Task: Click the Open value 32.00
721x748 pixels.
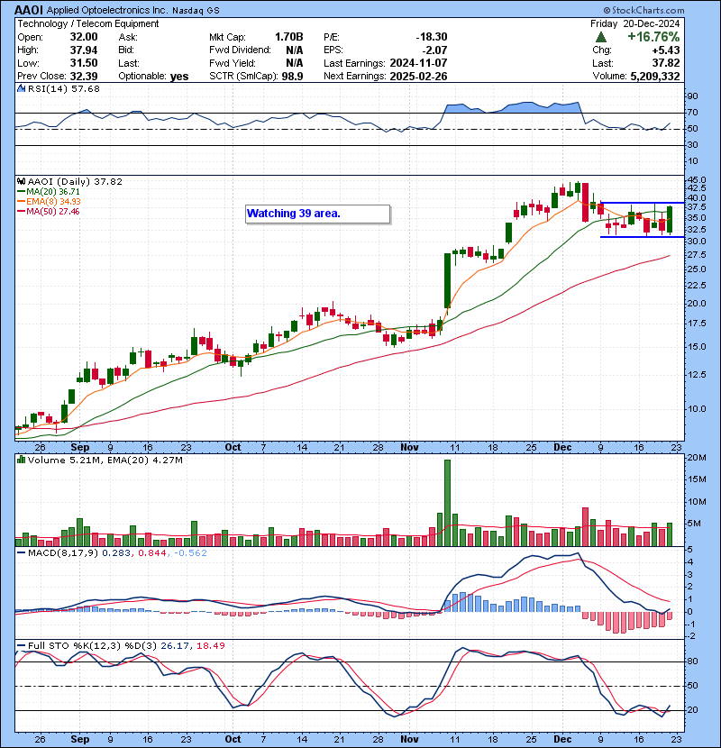Action: pyautogui.click(x=84, y=37)
